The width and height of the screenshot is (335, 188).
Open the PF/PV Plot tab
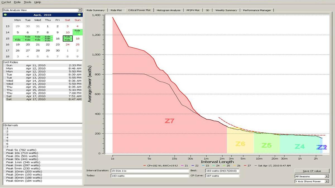[193, 10]
